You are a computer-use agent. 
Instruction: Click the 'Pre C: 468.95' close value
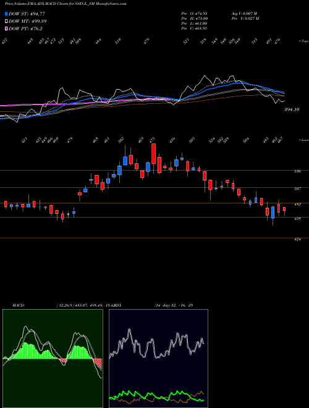click(x=194, y=28)
